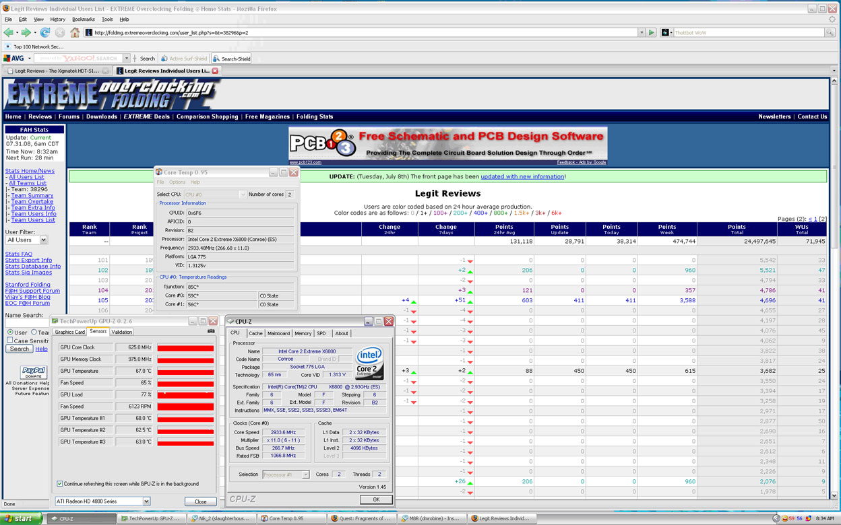Click the Extreme Overclocking Folding logo
Viewport: 841px width, 525px height.
[x=113, y=94]
